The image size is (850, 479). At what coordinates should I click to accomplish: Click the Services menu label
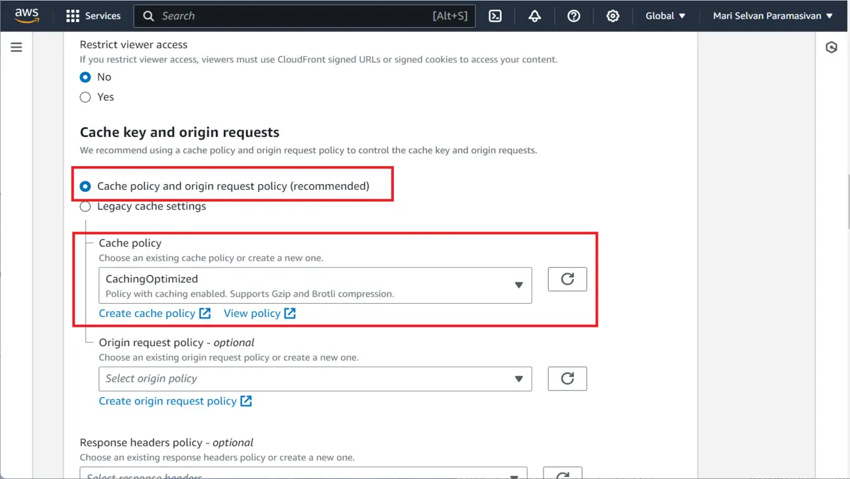pos(103,16)
